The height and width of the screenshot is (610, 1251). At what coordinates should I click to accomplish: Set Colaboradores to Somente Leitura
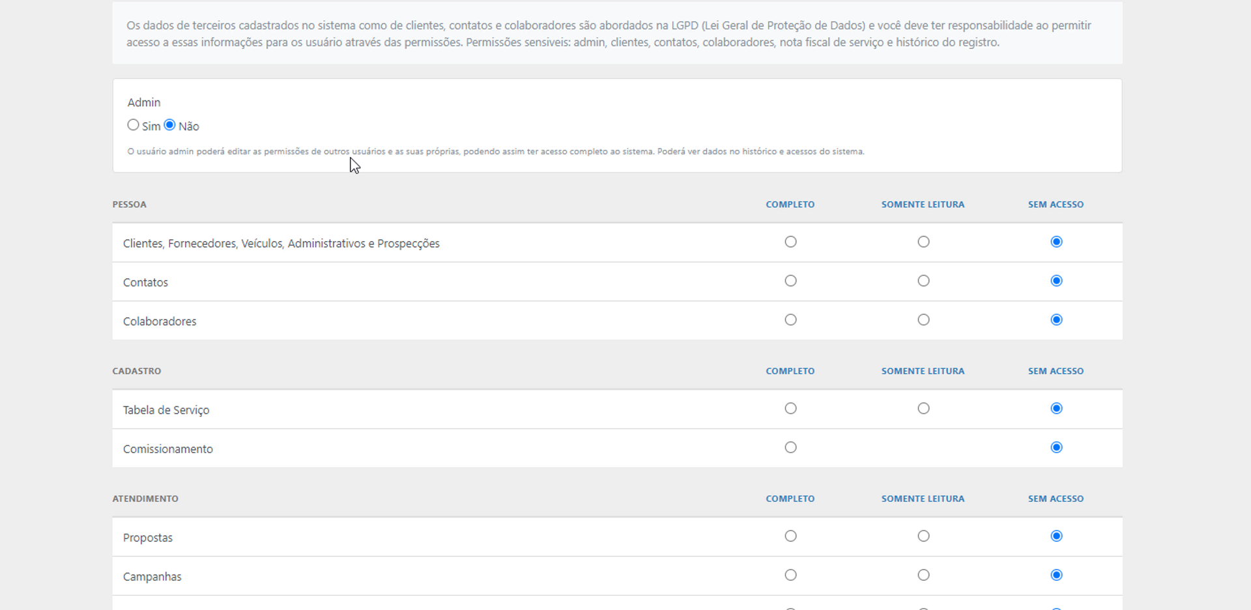pos(923,321)
